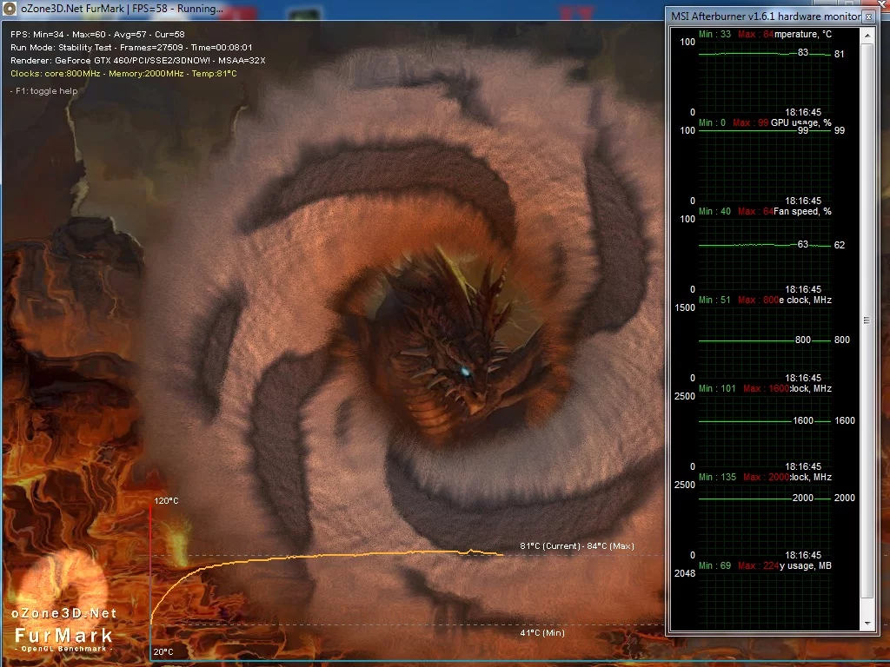Click the '1500' core clock axis label

pos(685,307)
